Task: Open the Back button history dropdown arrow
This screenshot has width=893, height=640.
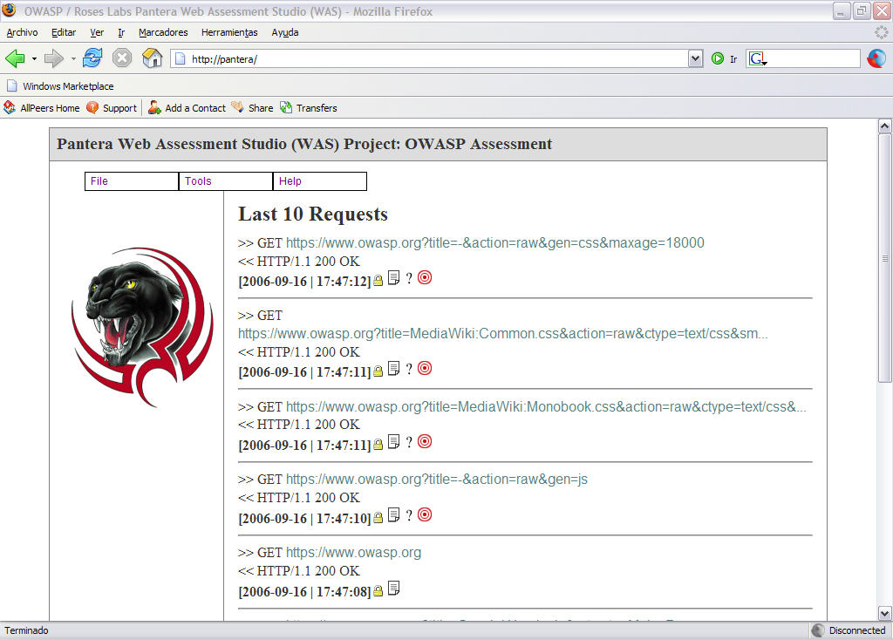Action: [x=34, y=58]
